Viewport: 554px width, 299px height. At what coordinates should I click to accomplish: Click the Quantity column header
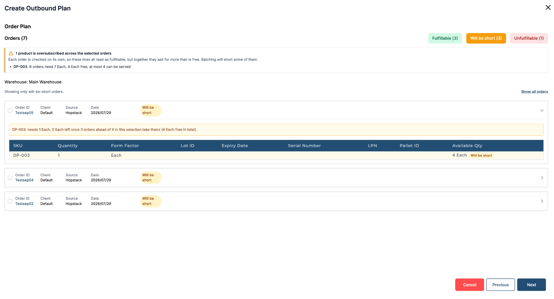click(68, 146)
